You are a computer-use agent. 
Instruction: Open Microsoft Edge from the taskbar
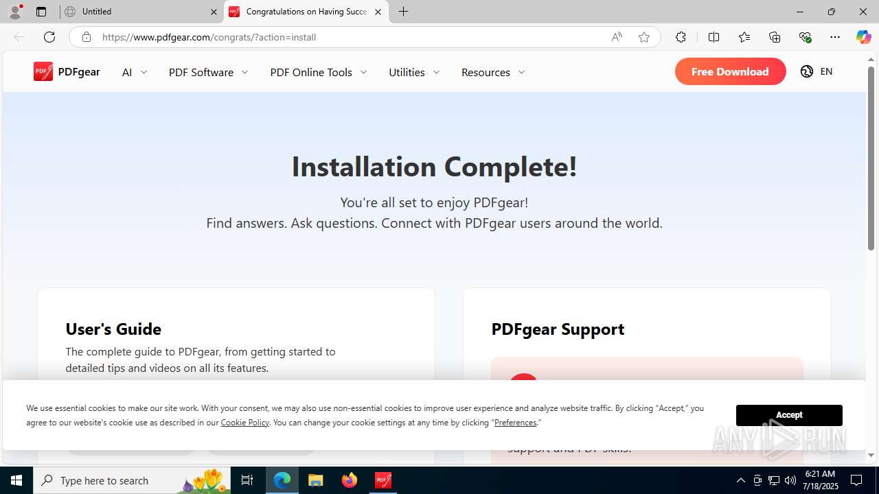tap(282, 480)
